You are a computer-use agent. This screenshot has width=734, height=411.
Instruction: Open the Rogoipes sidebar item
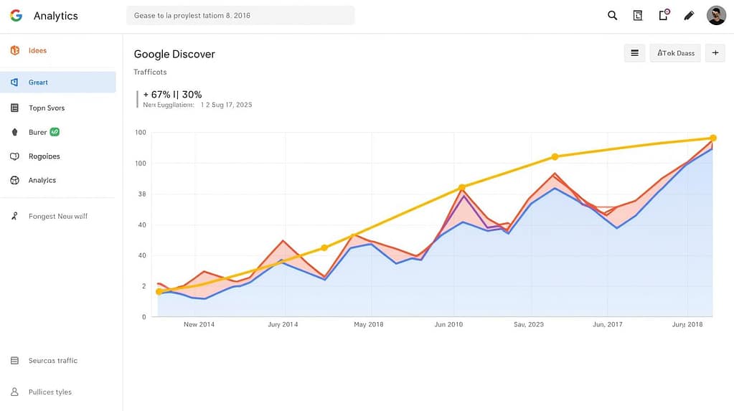44,156
